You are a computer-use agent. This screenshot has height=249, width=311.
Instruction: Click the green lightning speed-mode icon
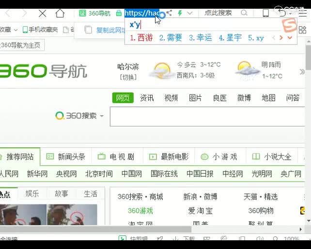pyautogui.click(x=180, y=13)
